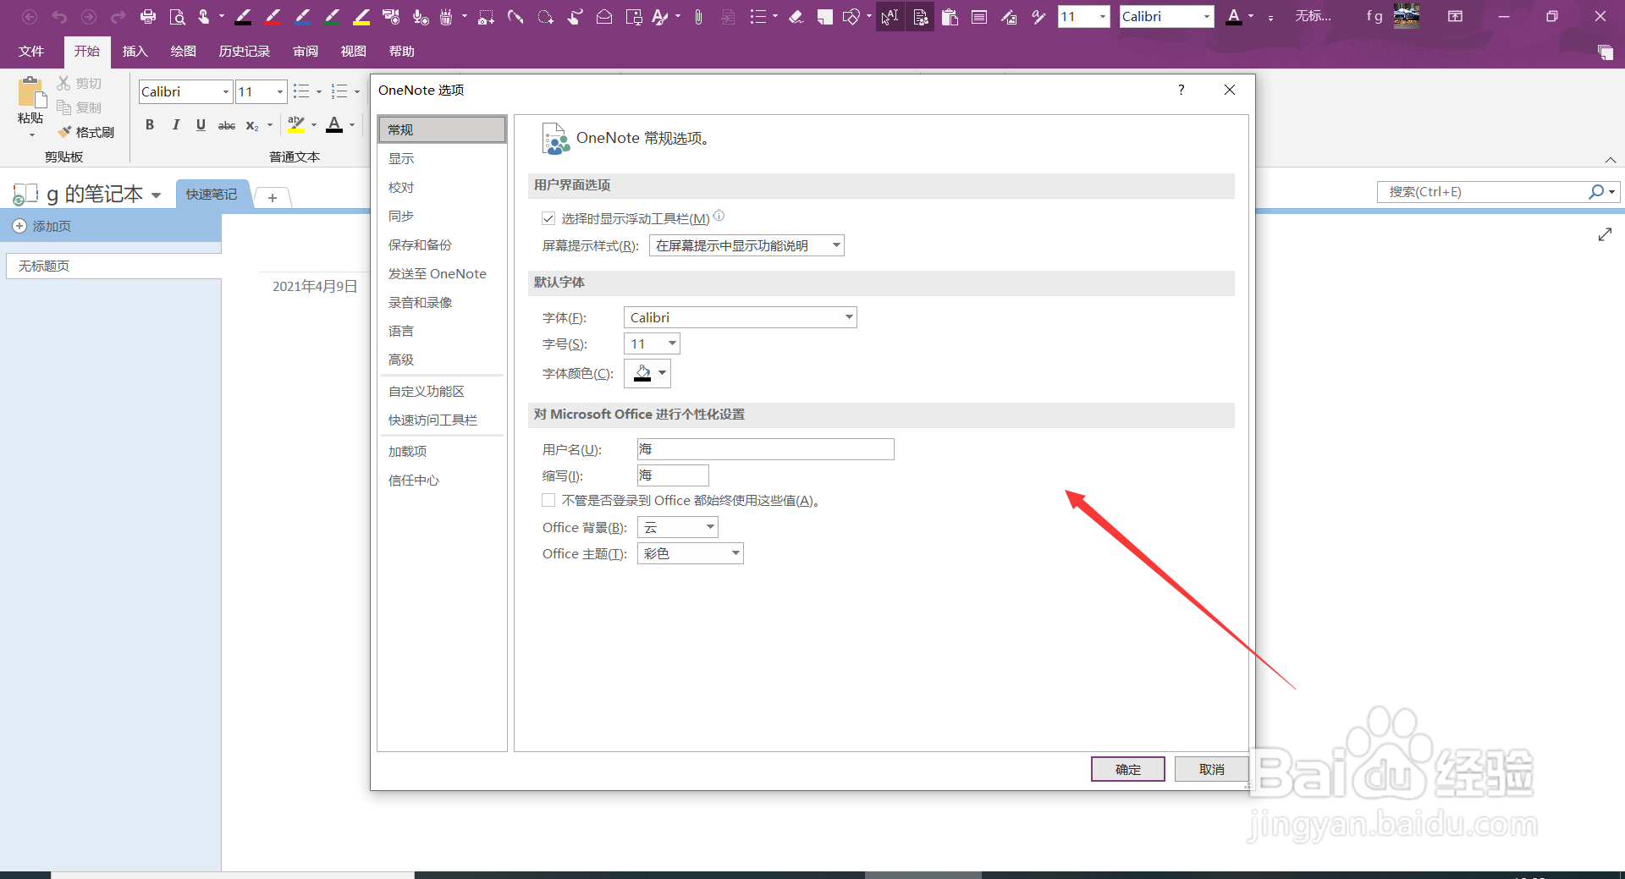Toggle Italic formatting in ribbon

click(x=175, y=125)
